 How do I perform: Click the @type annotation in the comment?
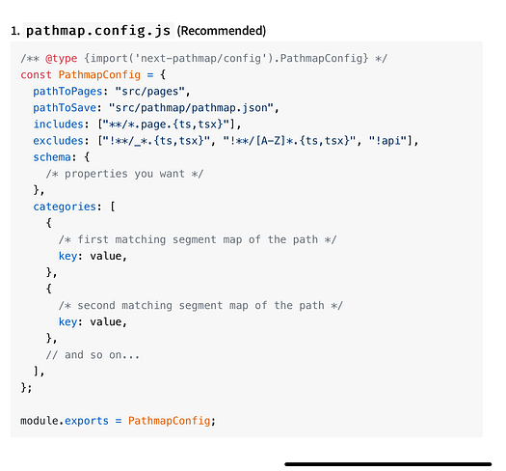pyautogui.click(x=62, y=59)
